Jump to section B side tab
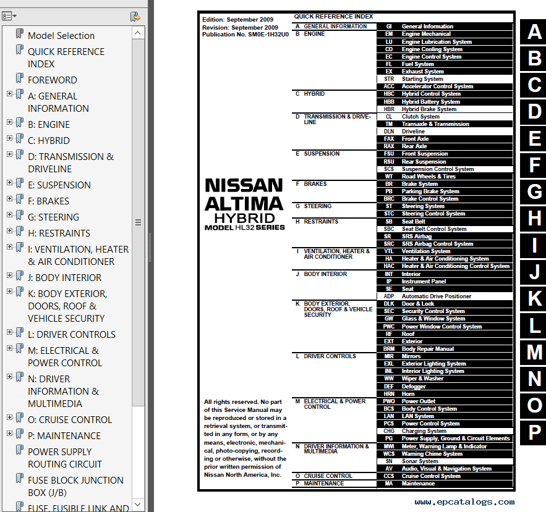 pos(534,58)
